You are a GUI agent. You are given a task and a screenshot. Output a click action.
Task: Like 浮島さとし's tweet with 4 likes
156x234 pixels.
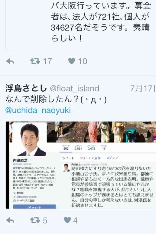click(67, 220)
